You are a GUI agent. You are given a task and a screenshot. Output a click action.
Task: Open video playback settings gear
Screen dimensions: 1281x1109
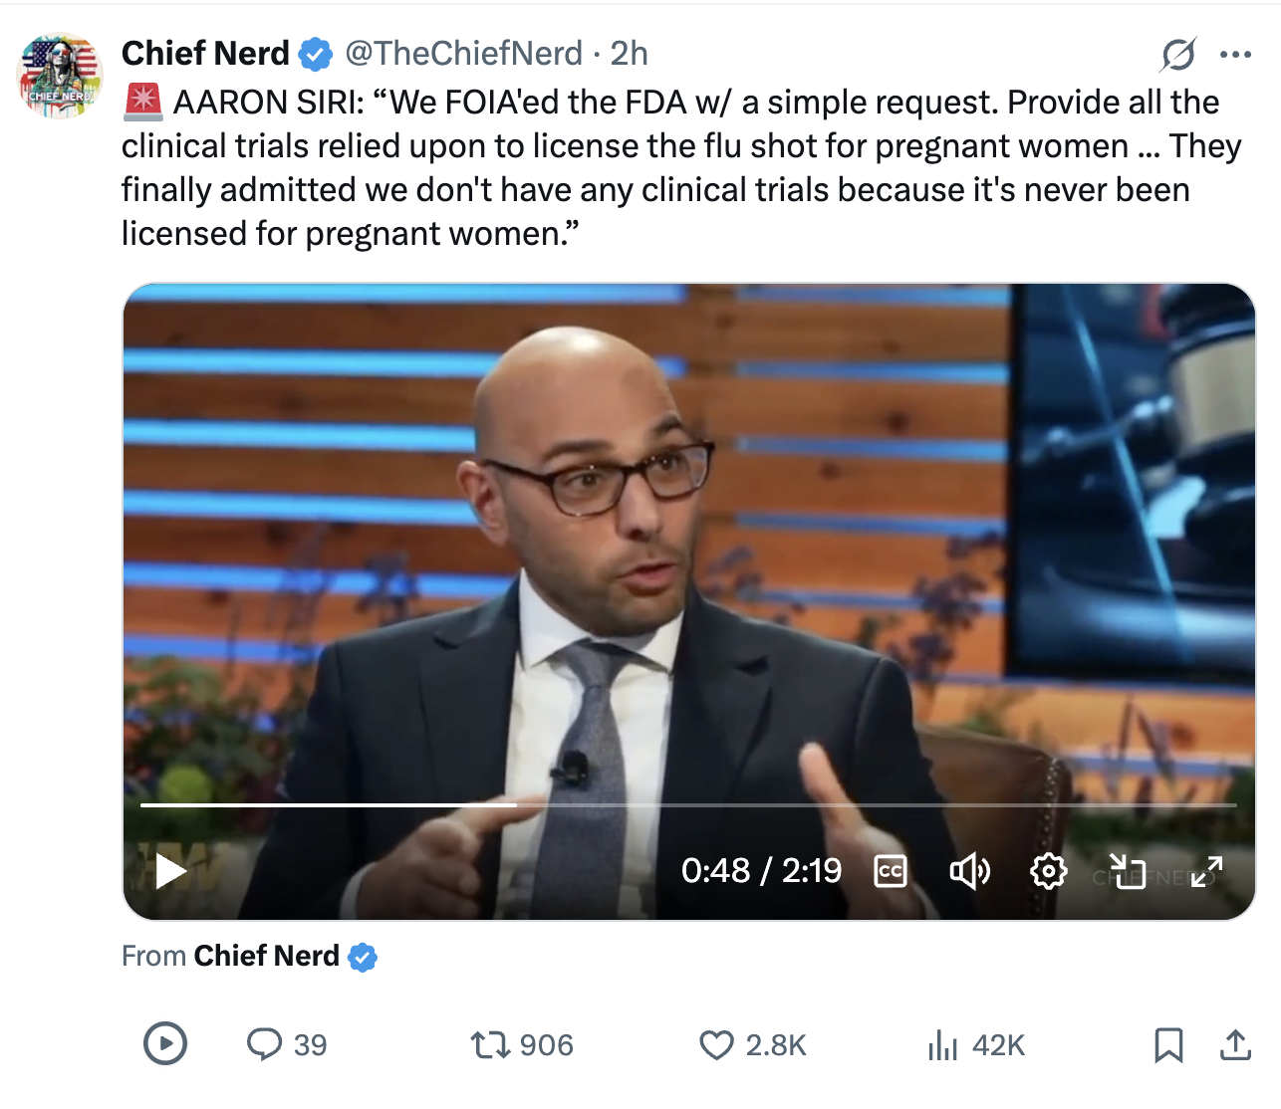point(1048,871)
